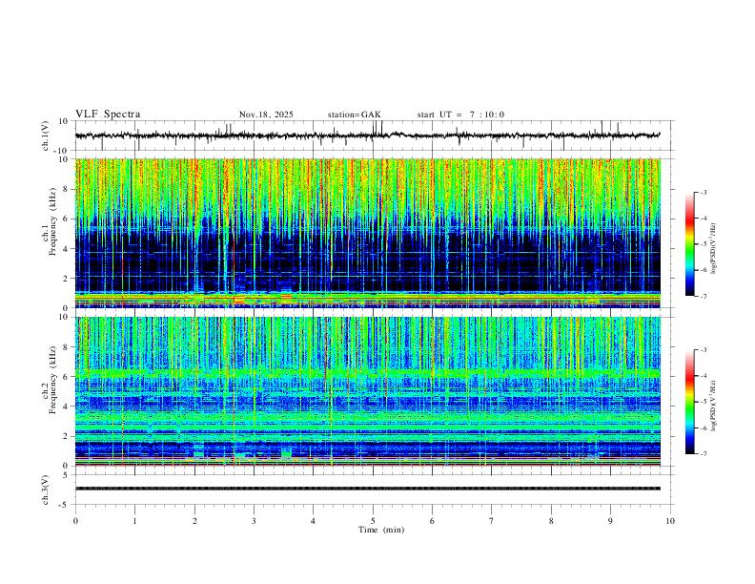Click the time axis tick label '0'
Image resolution: width=755 pixels, height=584 pixels.
(x=75, y=521)
